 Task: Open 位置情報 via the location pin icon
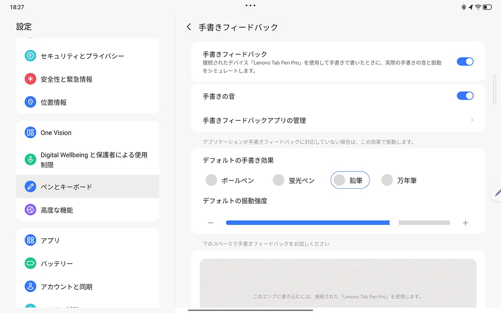[x=30, y=102]
